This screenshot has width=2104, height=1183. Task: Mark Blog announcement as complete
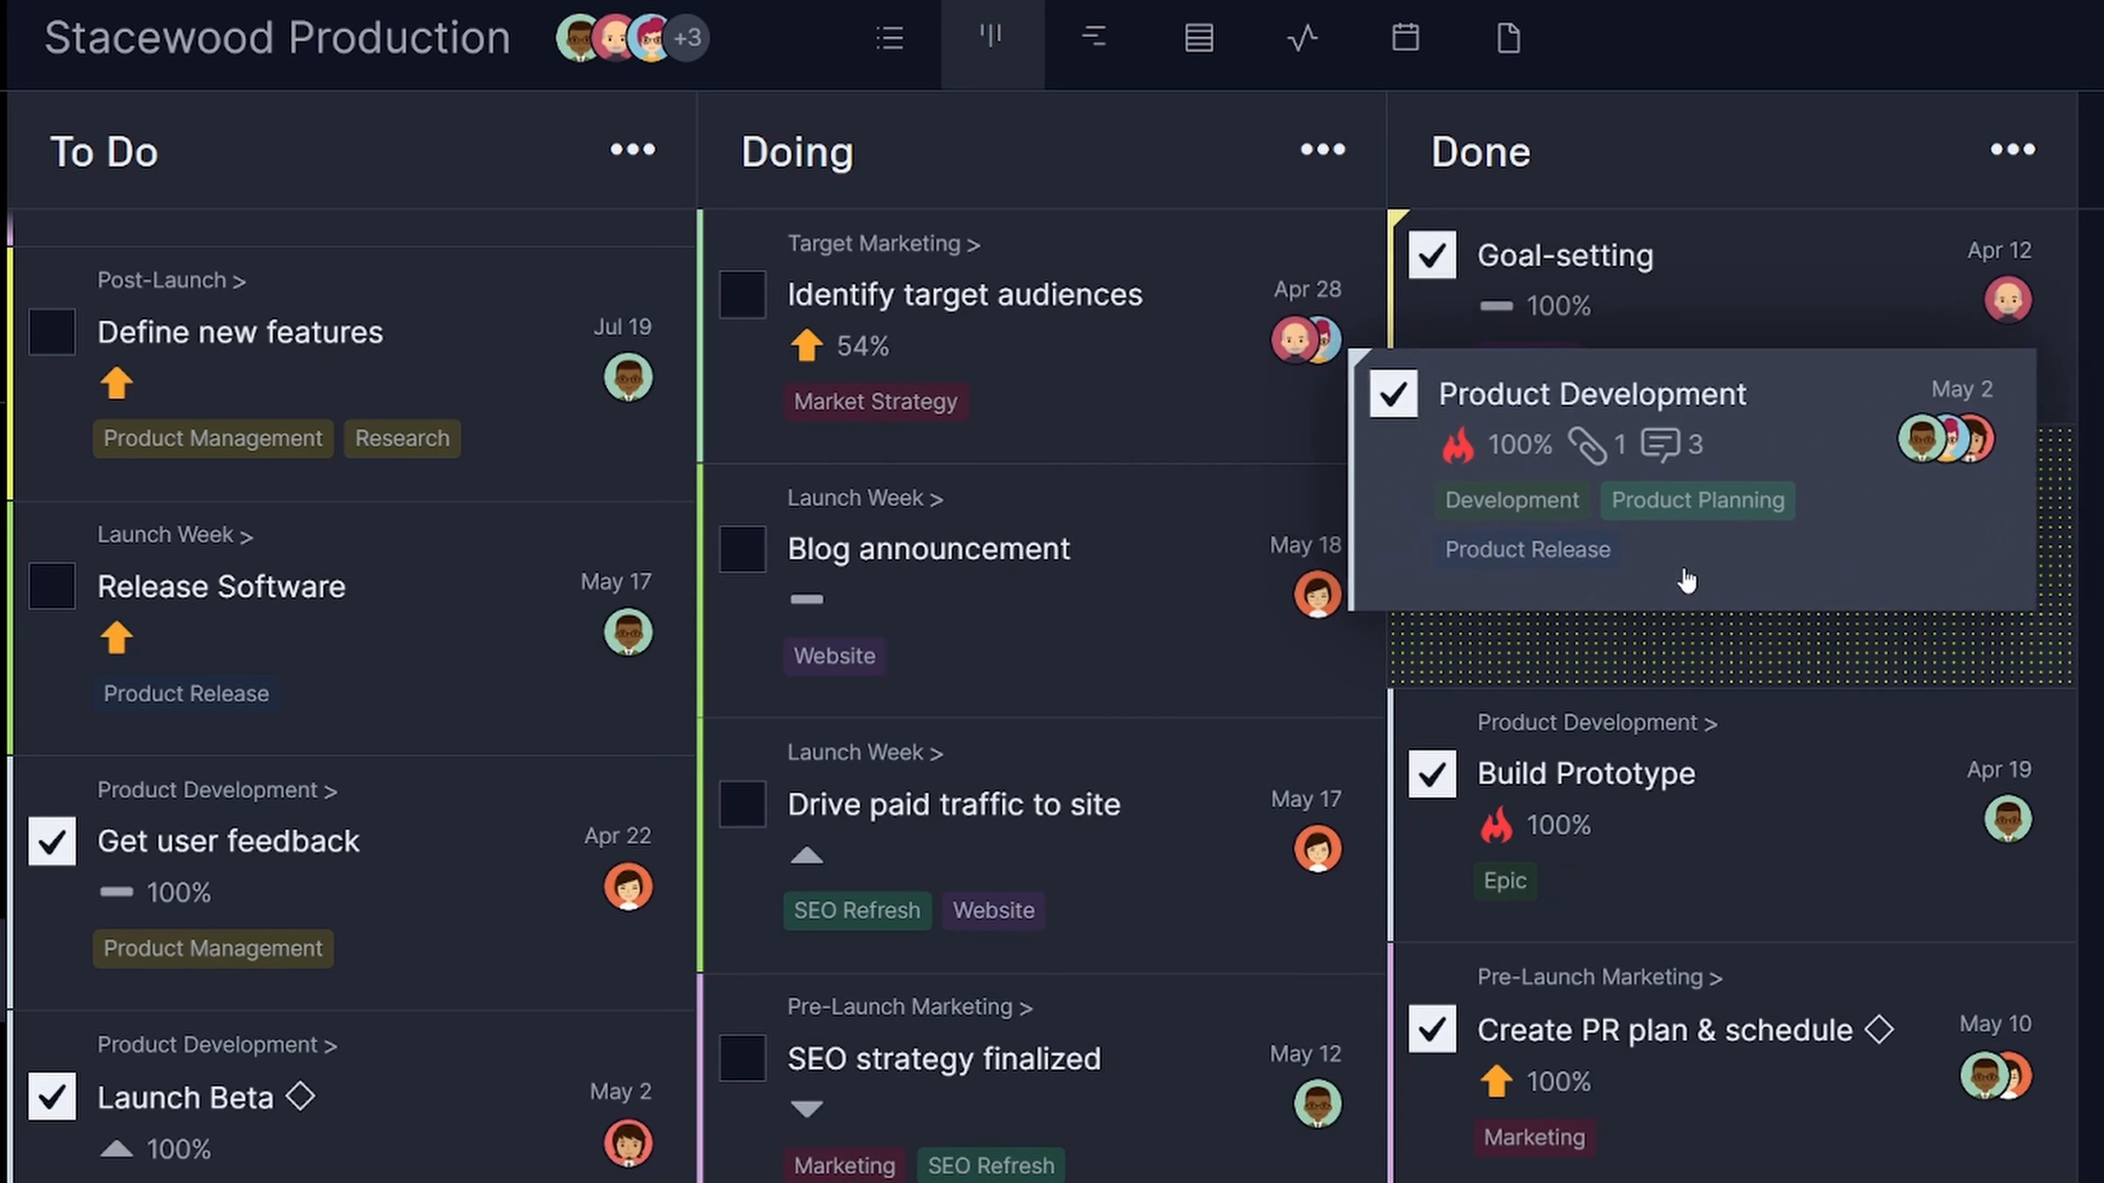click(x=742, y=549)
